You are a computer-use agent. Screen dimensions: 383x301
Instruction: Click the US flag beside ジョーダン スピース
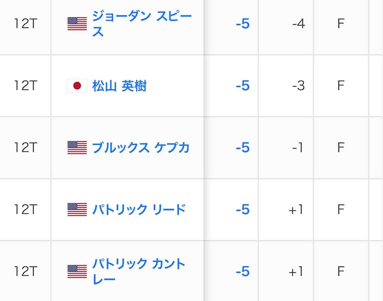[77, 24]
